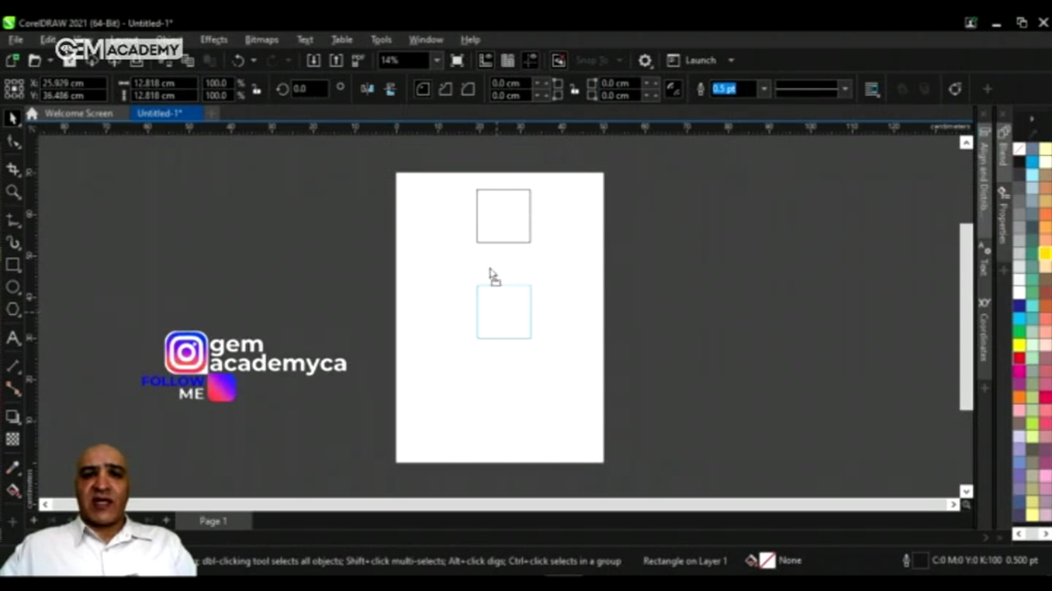The height and width of the screenshot is (591, 1052).
Task: Click the Launch button
Action: 700,61
